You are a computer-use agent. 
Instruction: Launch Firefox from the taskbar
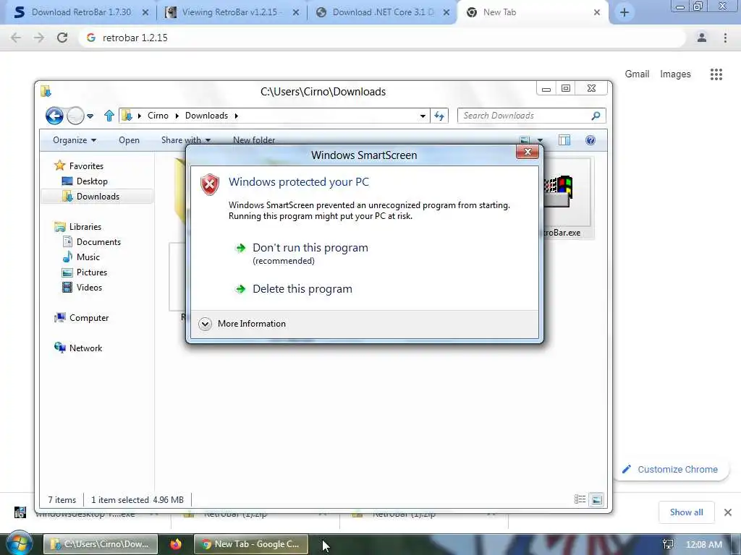coord(176,544)
